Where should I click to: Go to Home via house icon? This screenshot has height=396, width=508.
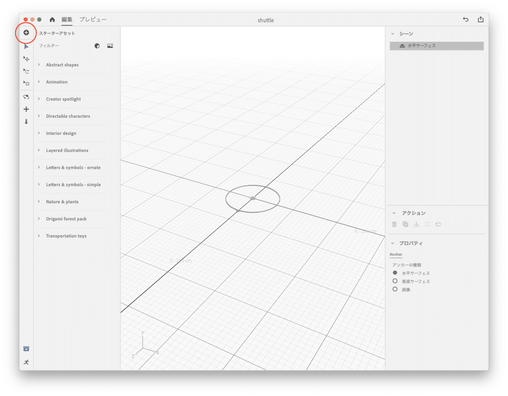[x=52, y=19]
